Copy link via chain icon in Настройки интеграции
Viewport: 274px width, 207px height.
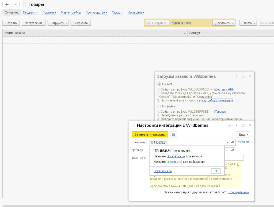click(229, 125)
